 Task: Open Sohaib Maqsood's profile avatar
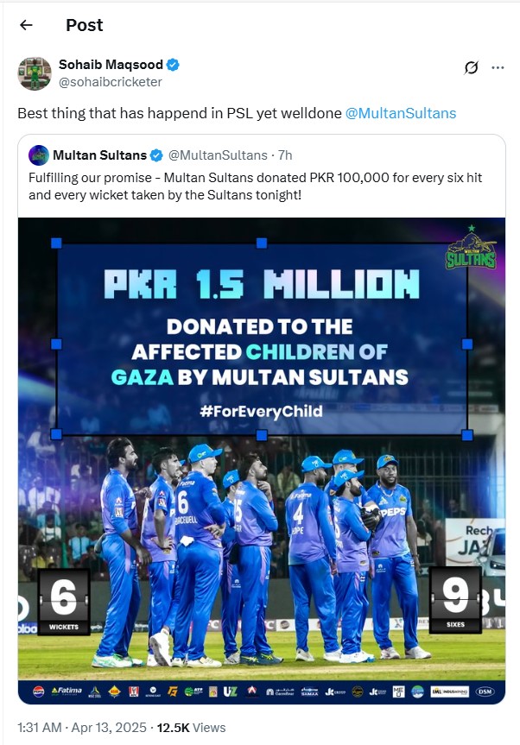(35, 73)
